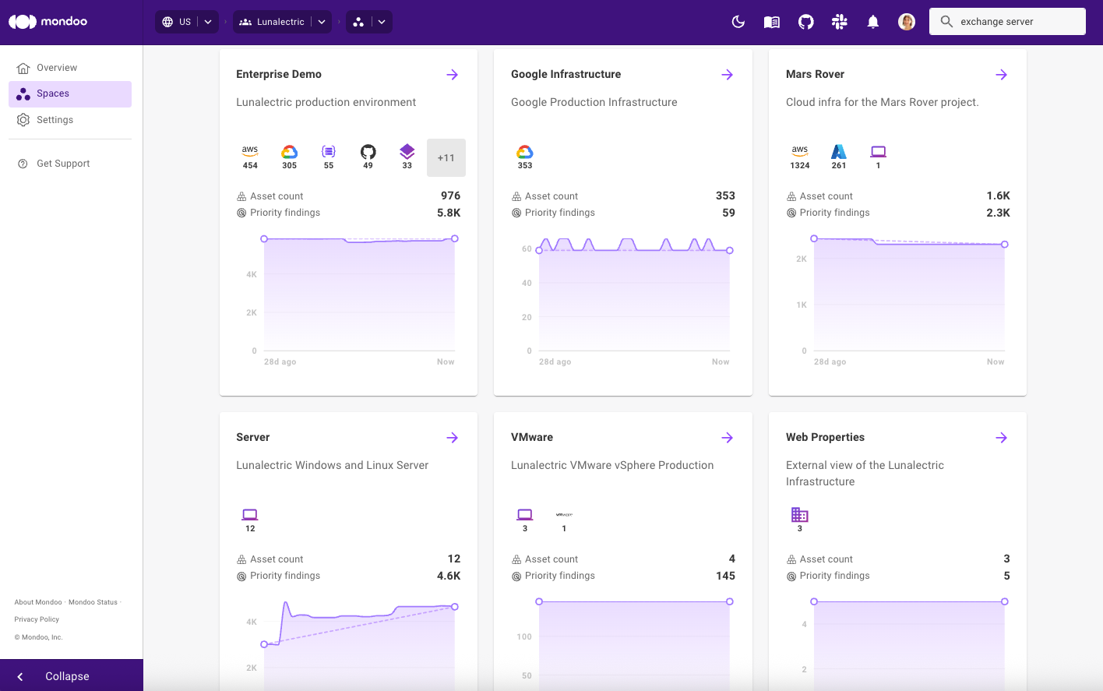The height and width of the screenshot is (691, 1103).
Task: Open Enterprise Demo via its arrow icon
Action: (453, 74)
